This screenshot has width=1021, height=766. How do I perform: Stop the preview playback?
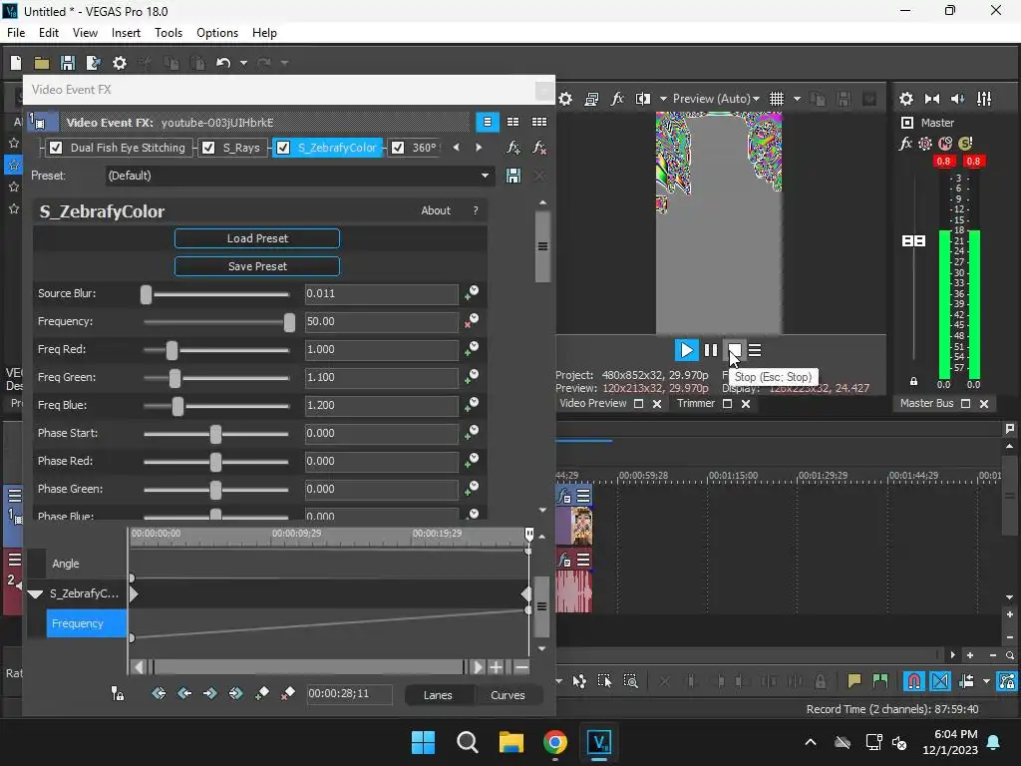tap(734, 350)
